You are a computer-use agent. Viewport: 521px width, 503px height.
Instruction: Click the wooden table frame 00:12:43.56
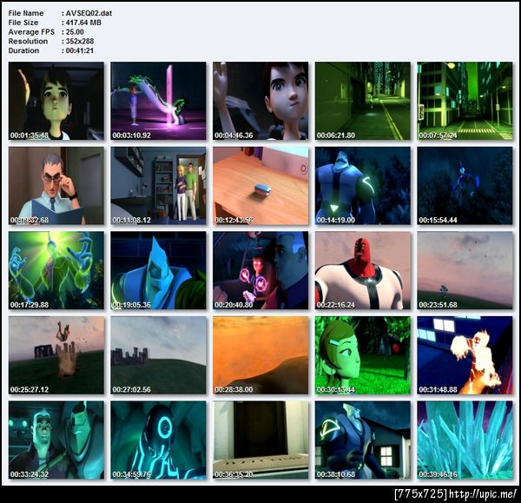point(260,186)
